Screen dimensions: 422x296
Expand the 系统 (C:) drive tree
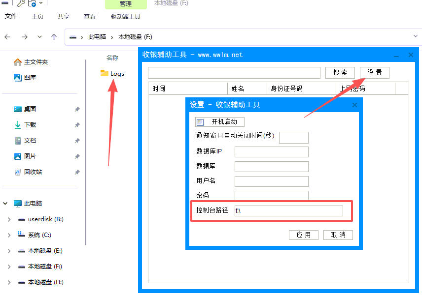pyautogui.click(x=9, y=235)
